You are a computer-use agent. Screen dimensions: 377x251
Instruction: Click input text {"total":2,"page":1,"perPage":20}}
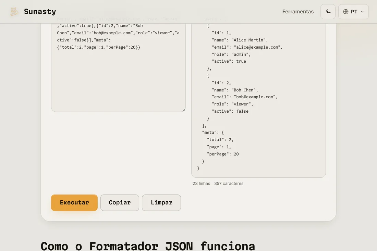tap(99, 47)
